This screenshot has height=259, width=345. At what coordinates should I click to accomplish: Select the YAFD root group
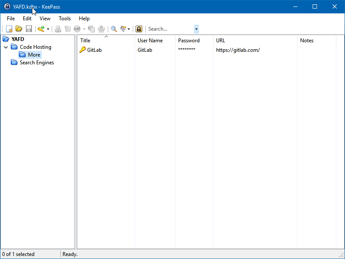(x=18, y=39)
